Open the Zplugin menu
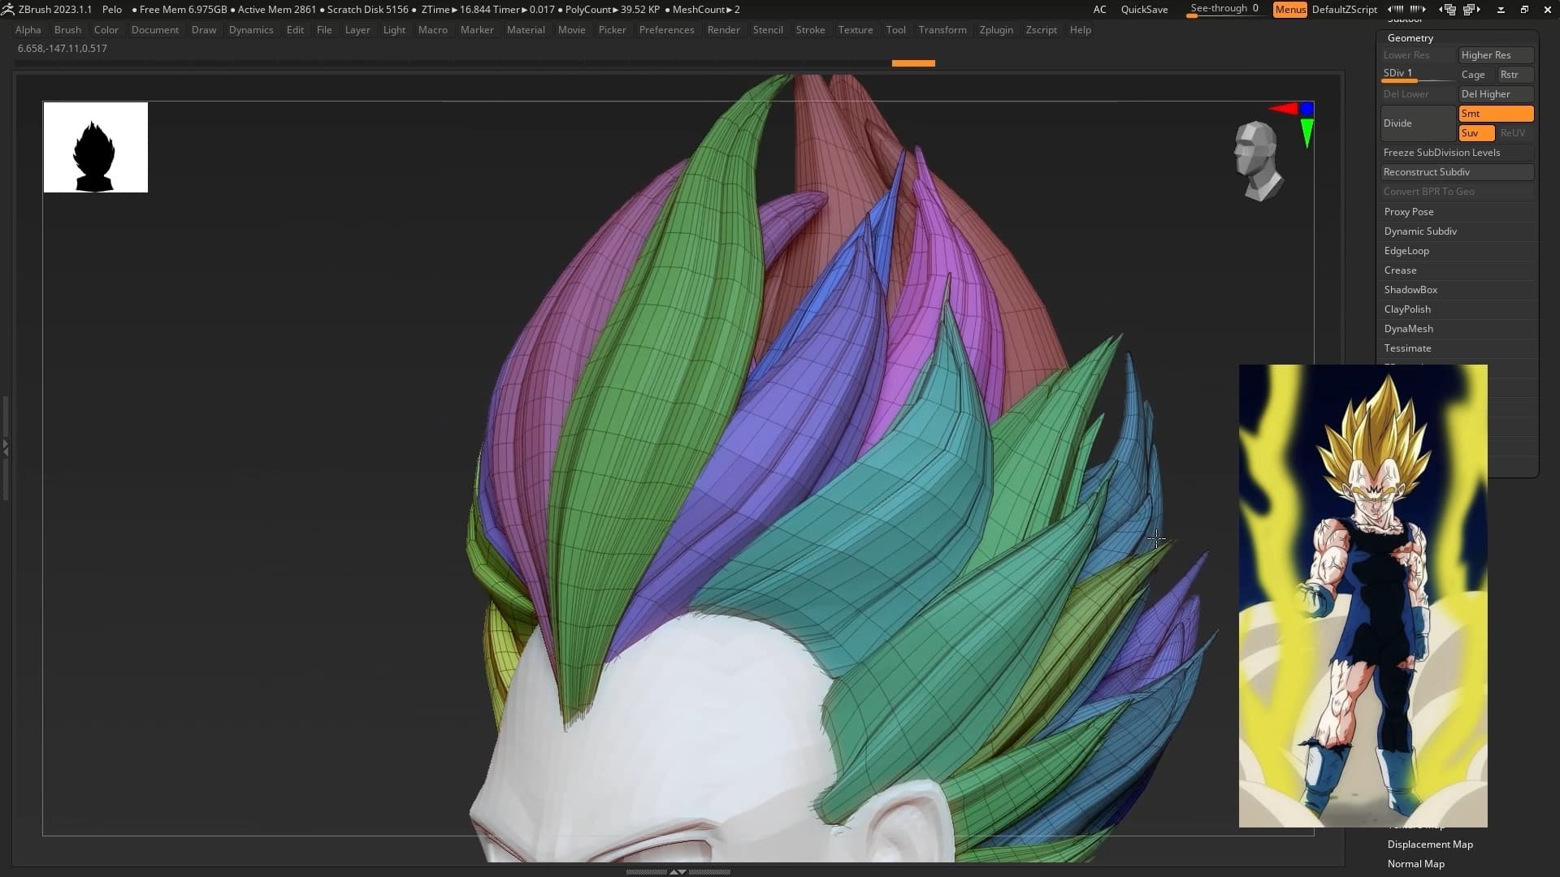 coord(996,30)
